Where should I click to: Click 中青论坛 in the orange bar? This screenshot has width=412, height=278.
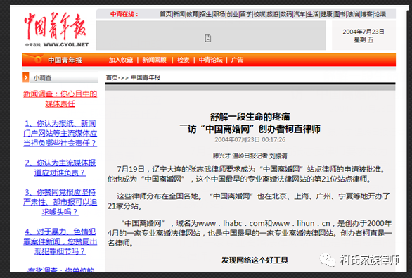pyautogui.click(x=211, y=60)
